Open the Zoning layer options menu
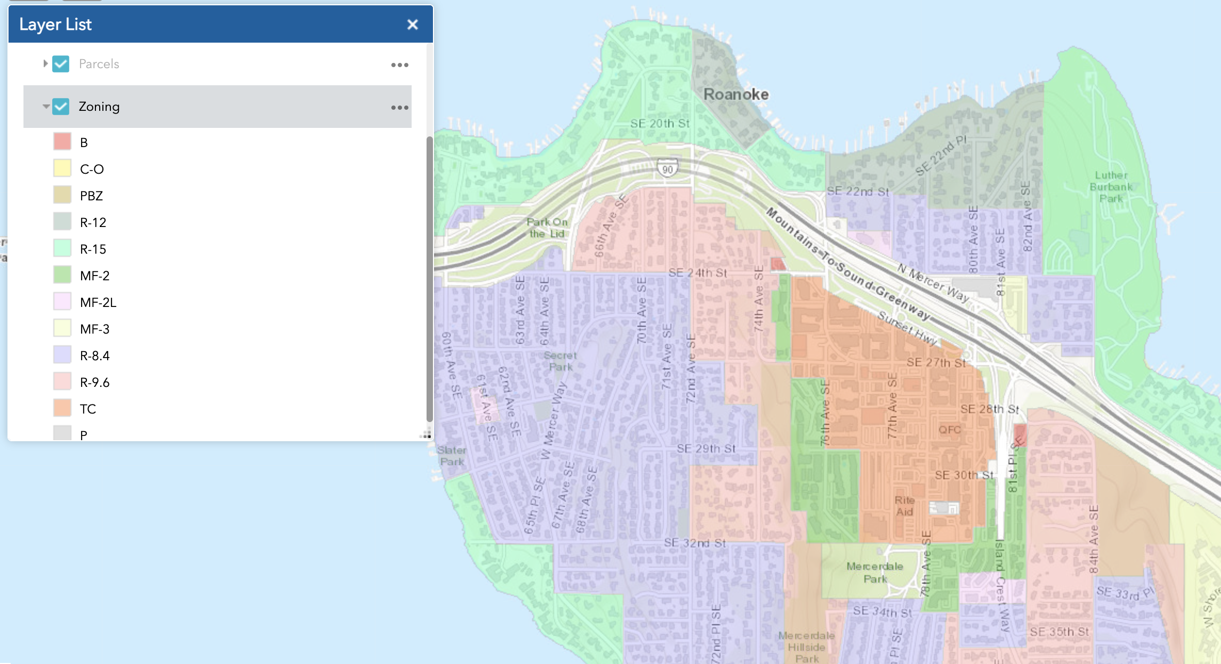The height and width of the screenshot is (664, 1221). 399,108
